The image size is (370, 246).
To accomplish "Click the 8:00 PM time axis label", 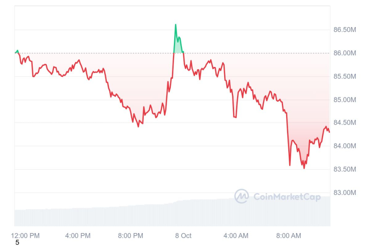I will click(130, 235).
